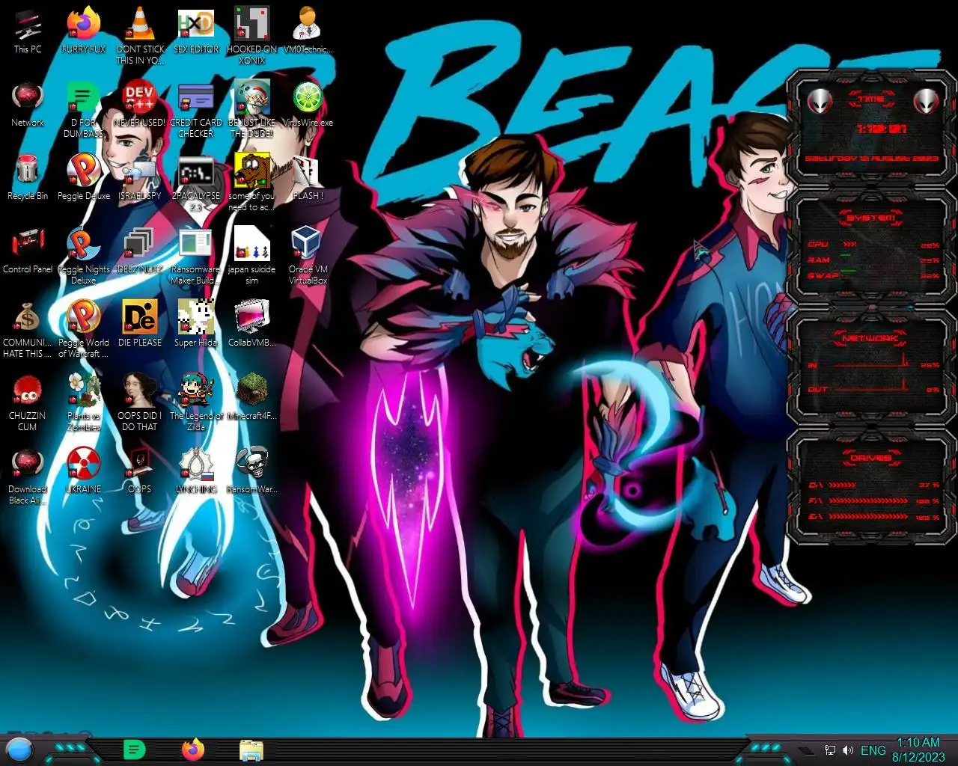The width and height of the screenshot is (958, 766).
Task: Switch input language via ENG indicator
Action: pyautogui.click(x=873, y=750)
